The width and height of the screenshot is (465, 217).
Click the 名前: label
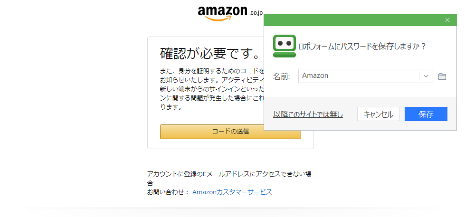[x=282, y=76]
